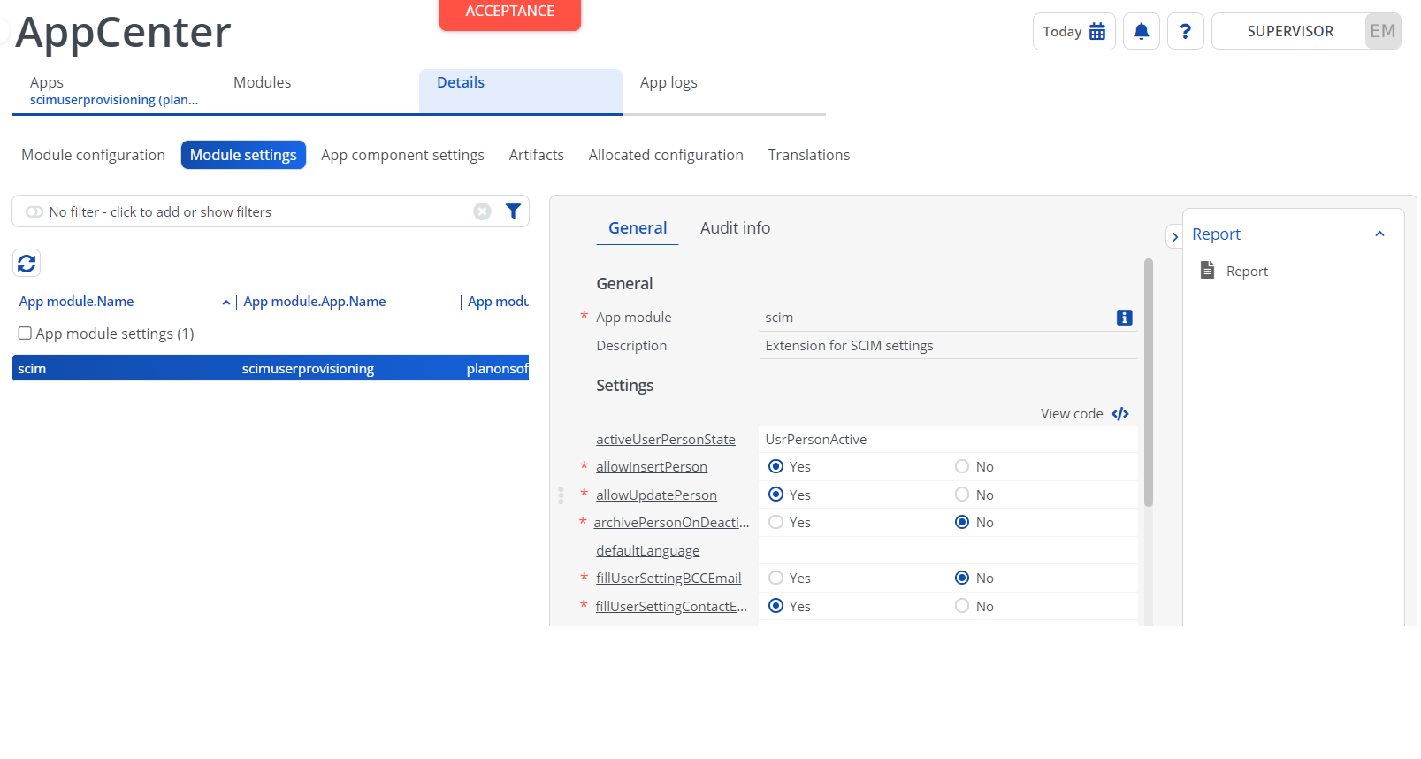Open the filter funnel icon
Image resolution: width=1421 pixels, height=759 pixels.
tap(513, 211)
